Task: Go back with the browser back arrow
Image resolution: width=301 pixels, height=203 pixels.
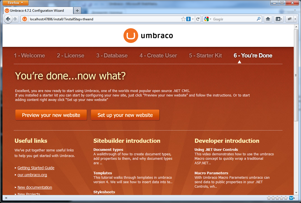Action: [8, 19]
